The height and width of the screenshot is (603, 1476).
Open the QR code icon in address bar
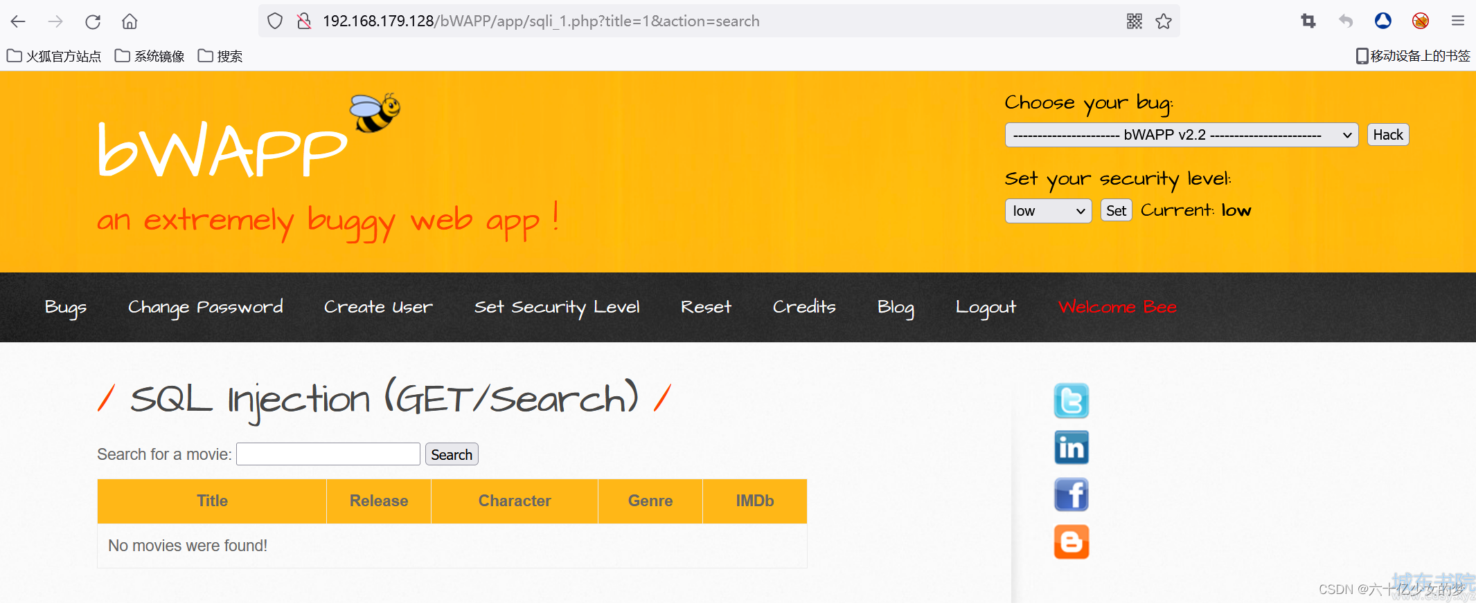[1135, 21]
